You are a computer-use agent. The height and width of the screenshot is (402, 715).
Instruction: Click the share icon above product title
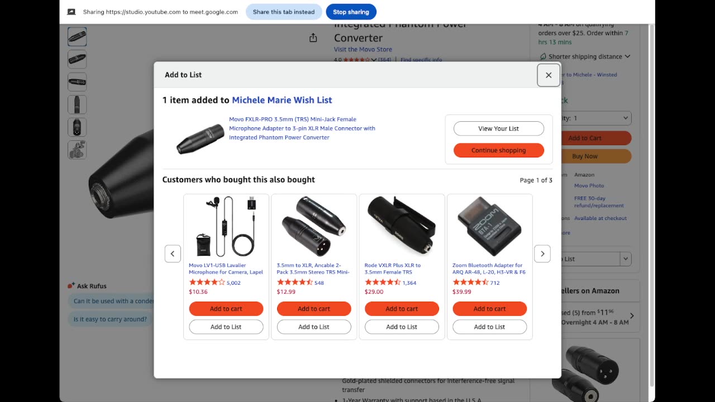click(313, 38)
